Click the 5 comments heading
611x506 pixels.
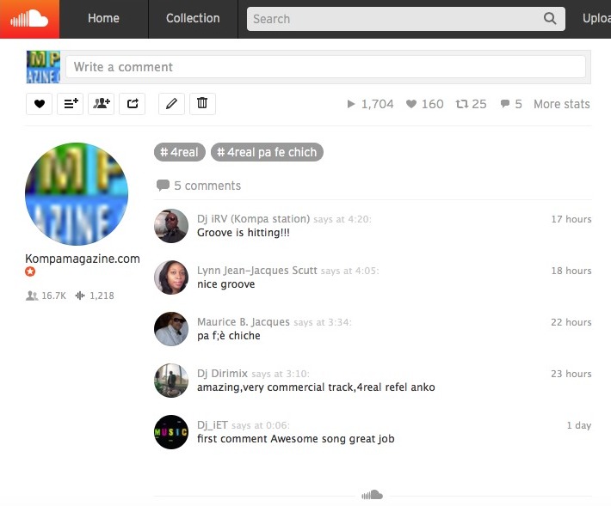click(x=198, y=186)
